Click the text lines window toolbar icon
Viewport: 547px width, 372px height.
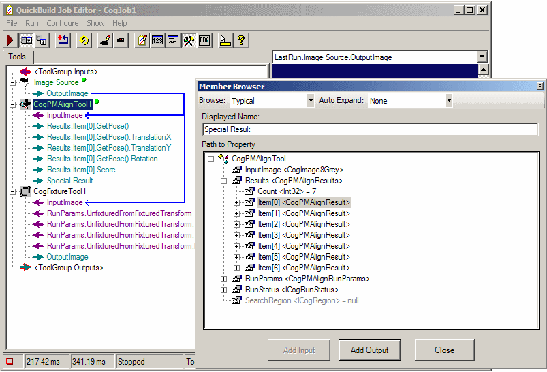pyautogui.click(x=173, y=40)
